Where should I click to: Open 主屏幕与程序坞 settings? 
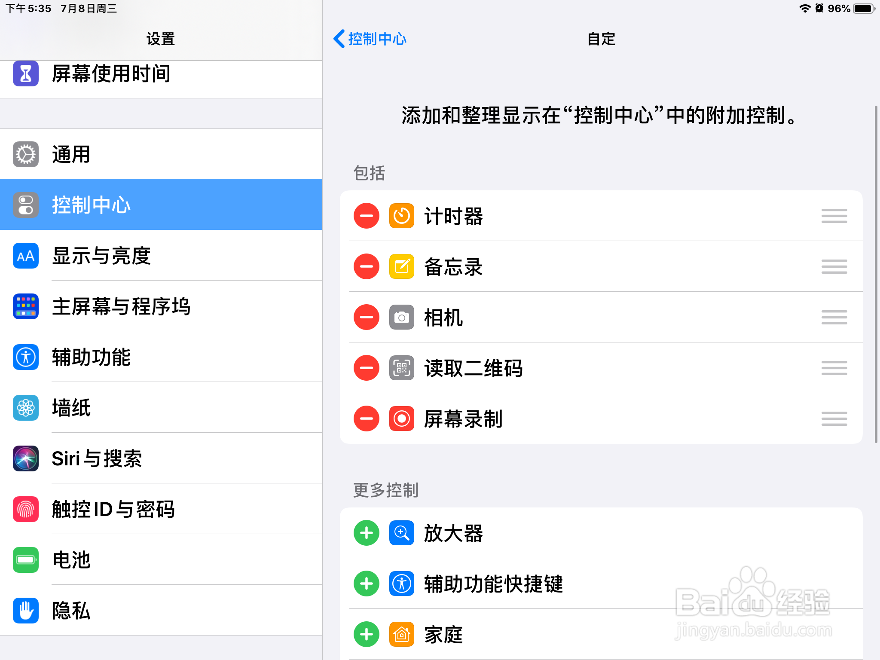121,306
